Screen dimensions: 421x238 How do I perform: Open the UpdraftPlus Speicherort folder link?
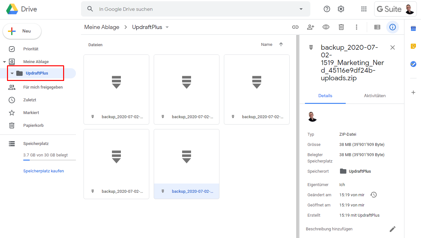click(356, 171)
